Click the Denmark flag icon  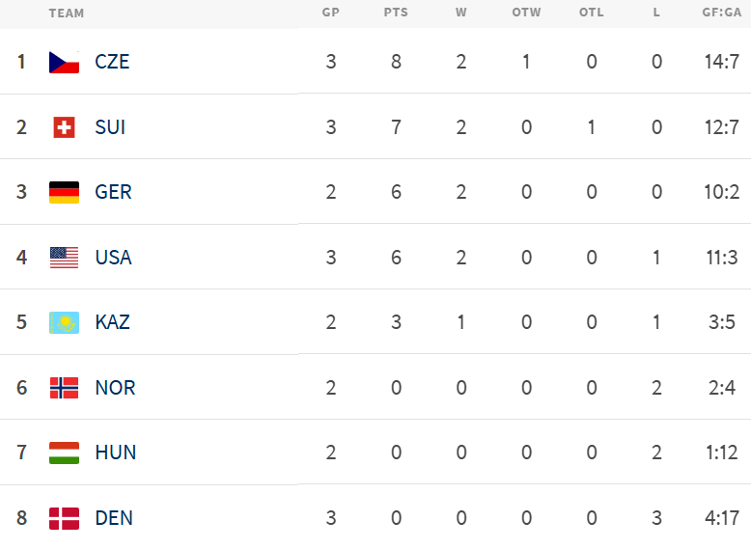point(64,518)
